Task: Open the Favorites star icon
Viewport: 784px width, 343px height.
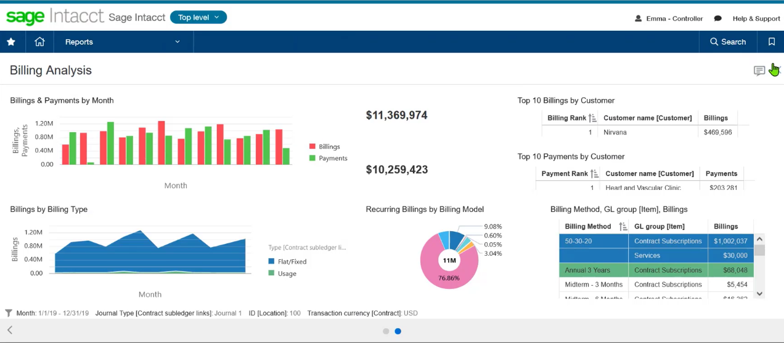Action: pyautogui.click(x=10, y=42)
